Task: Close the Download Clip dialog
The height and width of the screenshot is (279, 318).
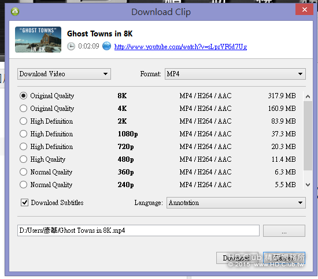Action: [304, 9]
